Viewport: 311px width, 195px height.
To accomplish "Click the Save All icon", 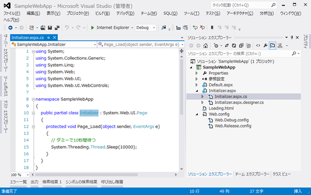I will coord(57,28).
